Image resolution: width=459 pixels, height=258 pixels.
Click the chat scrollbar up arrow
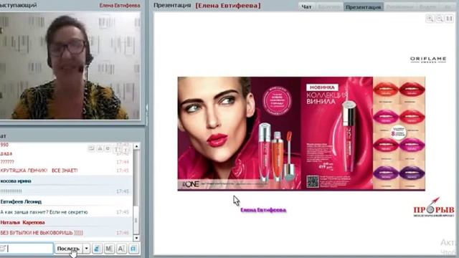point(136,146)
